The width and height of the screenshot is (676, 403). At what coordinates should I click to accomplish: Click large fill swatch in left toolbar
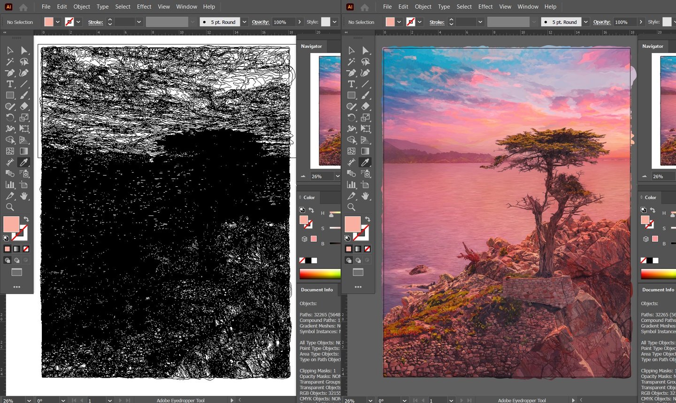tap(11, 224)
